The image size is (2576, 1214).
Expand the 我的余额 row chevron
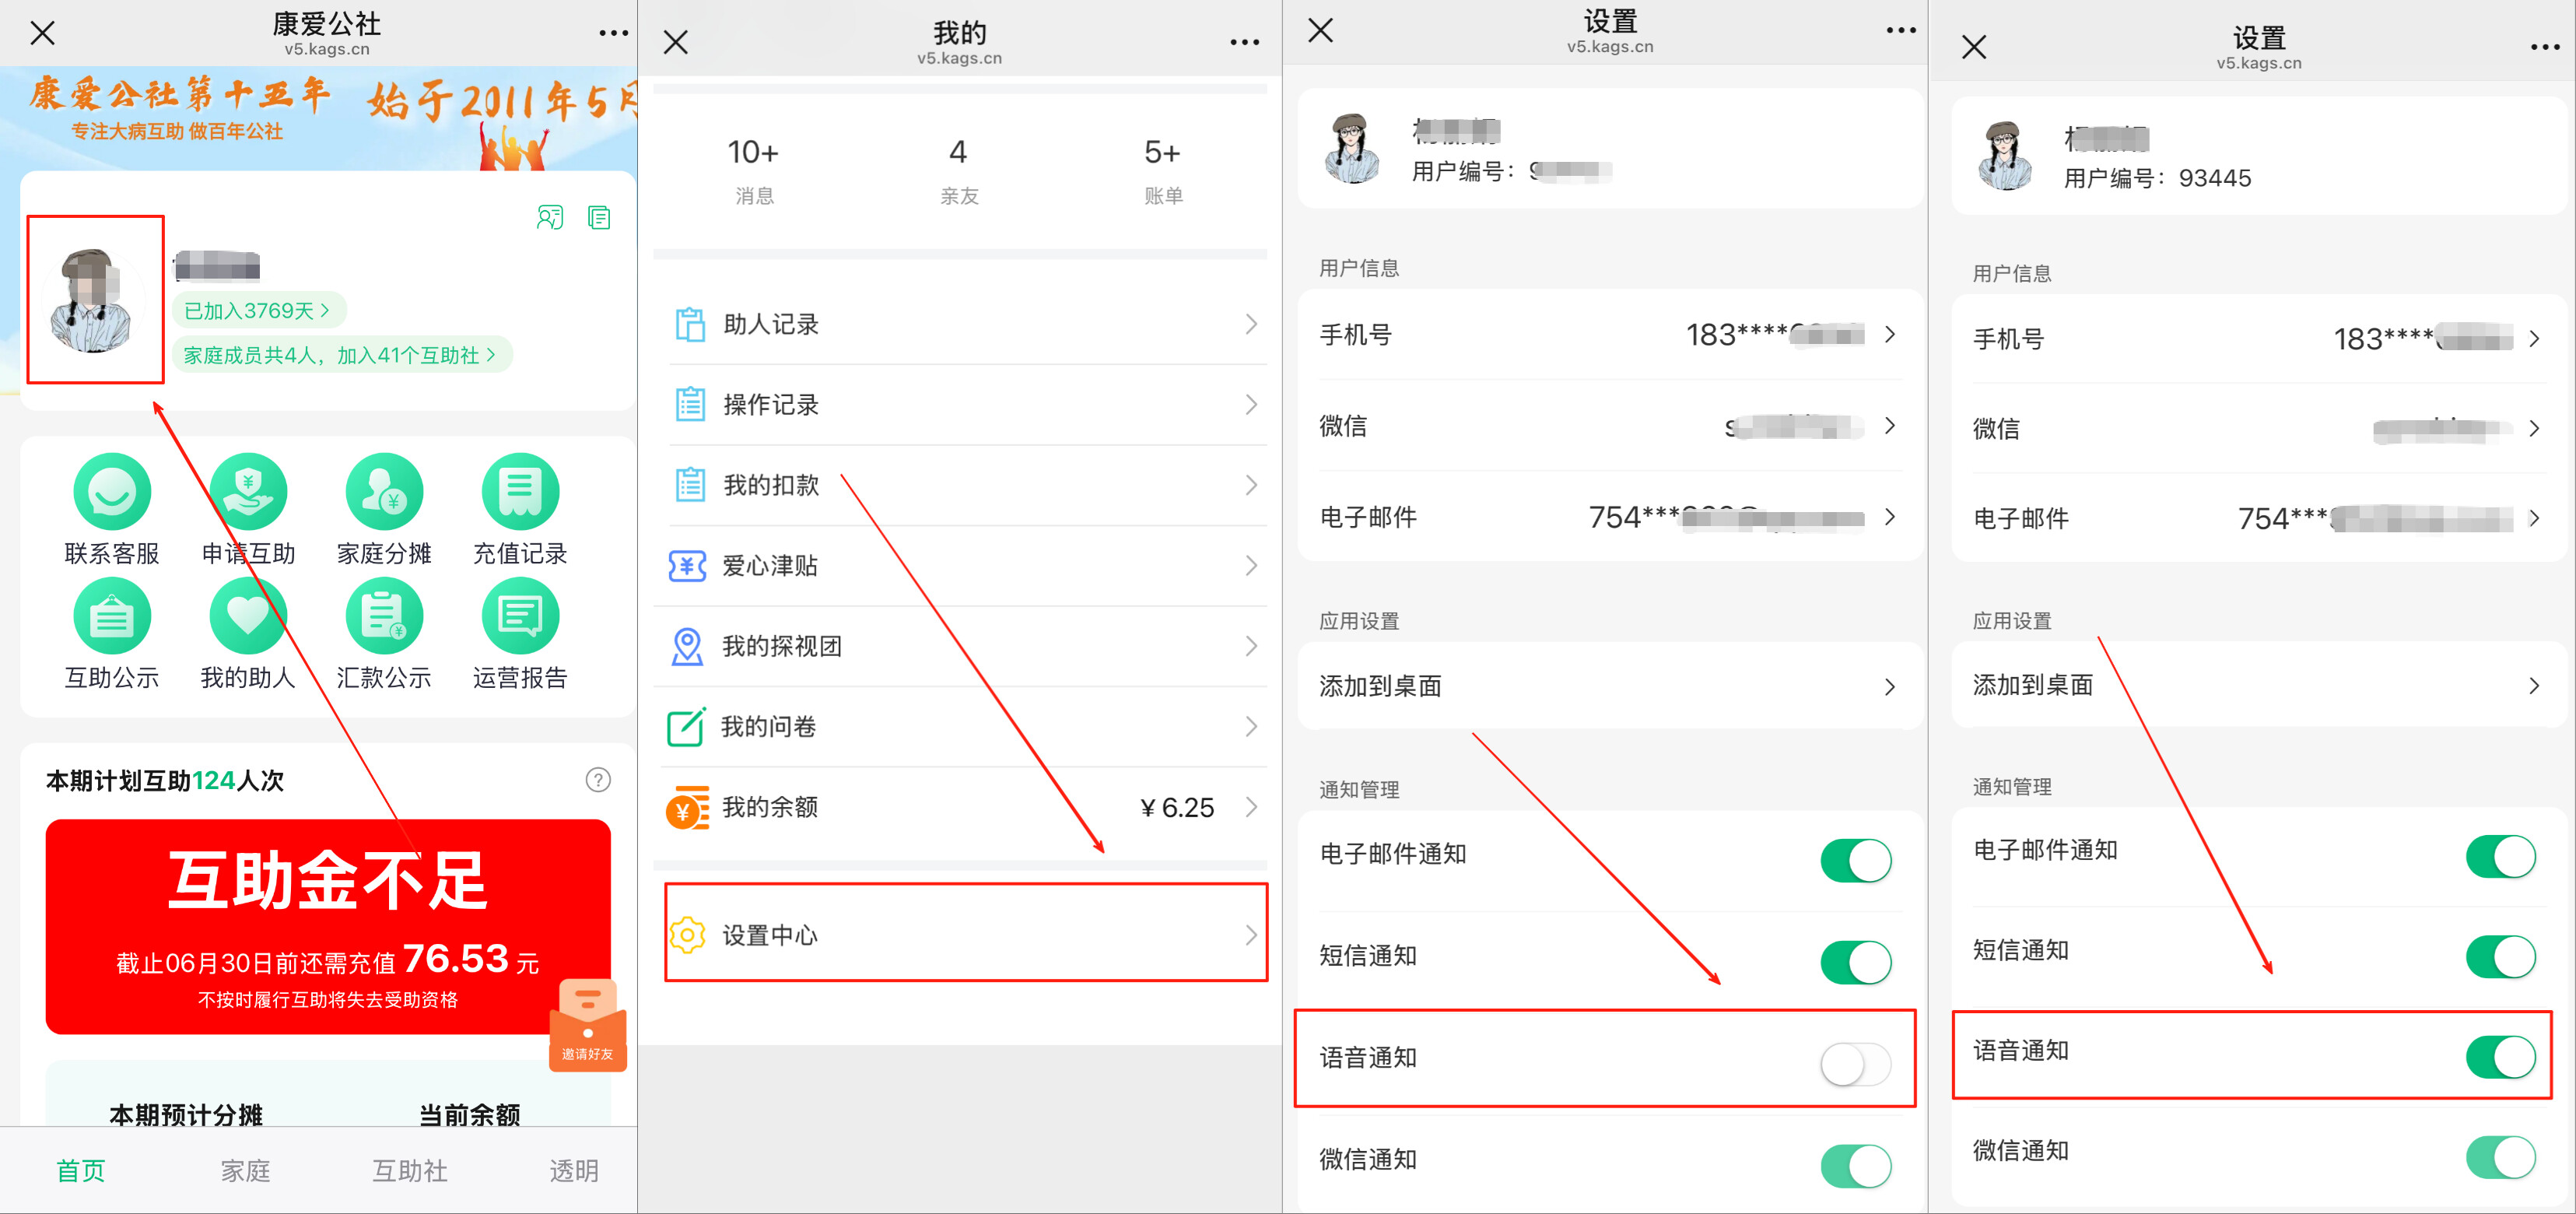tap(1251, 807)
